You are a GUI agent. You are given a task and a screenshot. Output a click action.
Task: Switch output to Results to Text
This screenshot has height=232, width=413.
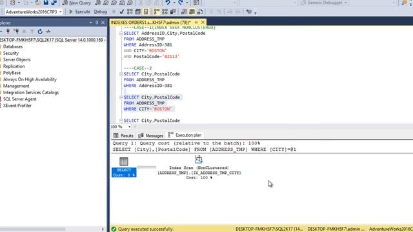tap(184, 12)
